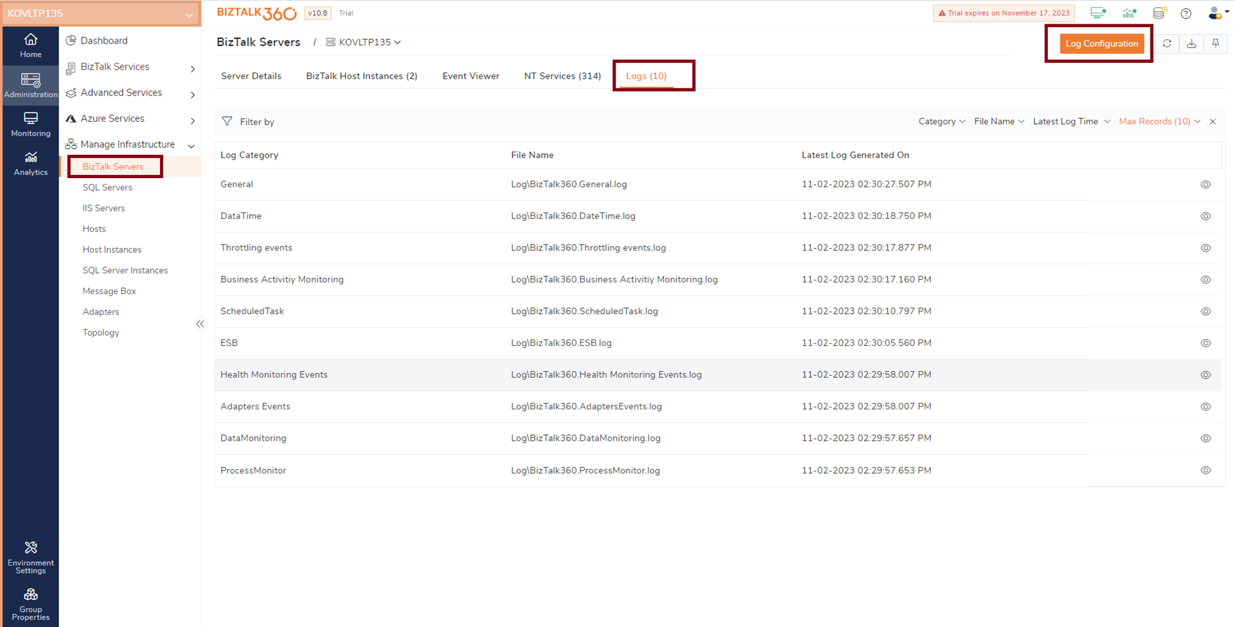Open the Help question mark icon
This screenshot has width=1235, height=627.
[1186, 13]
